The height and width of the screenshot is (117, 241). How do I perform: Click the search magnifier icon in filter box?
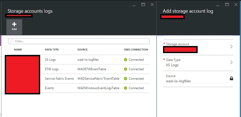pos(12,41)
